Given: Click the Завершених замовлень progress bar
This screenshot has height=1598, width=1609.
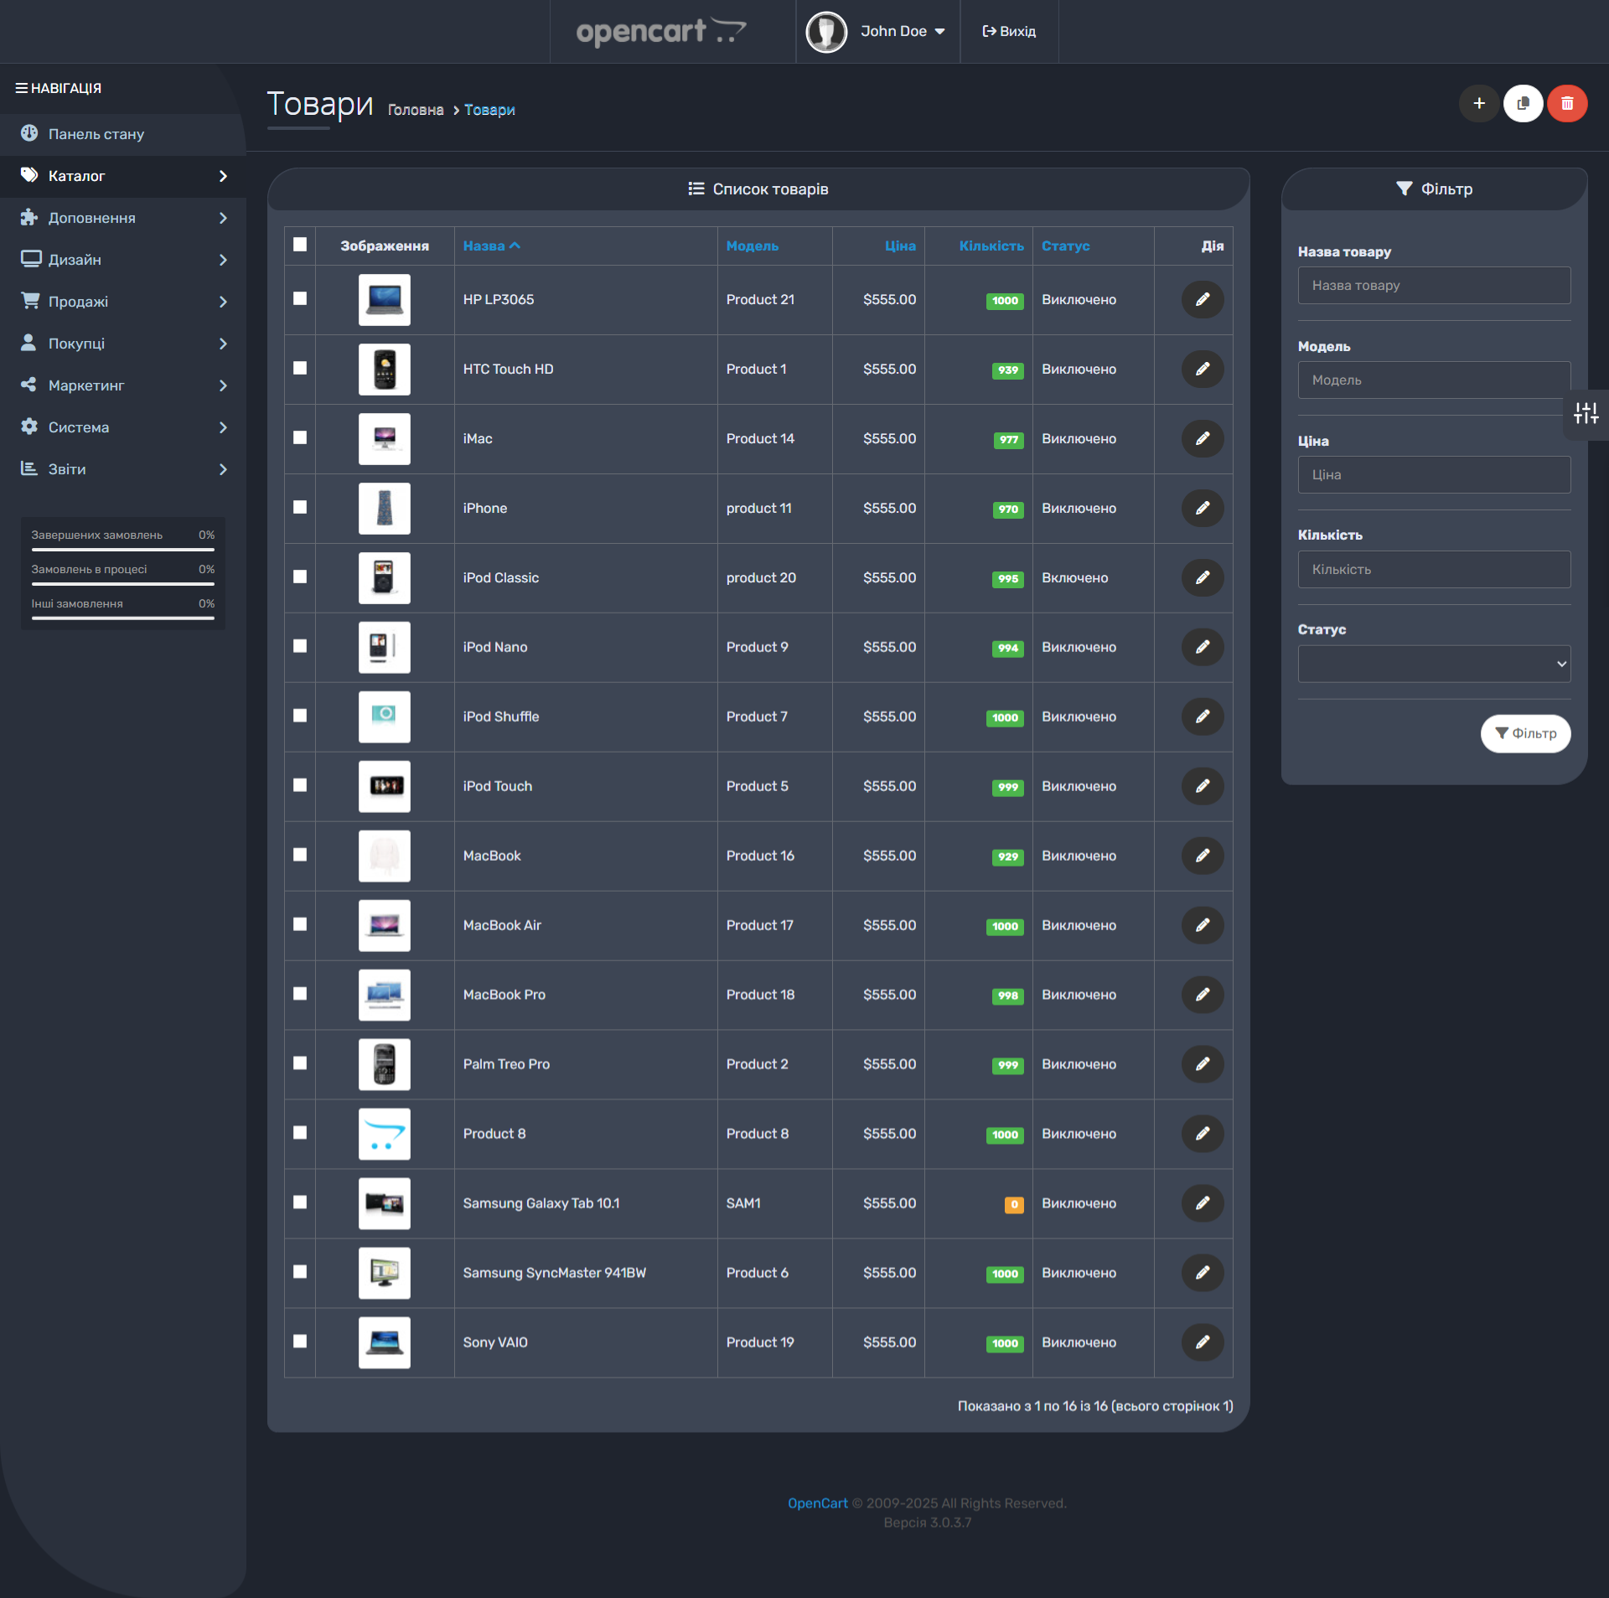Looking at the screenshot, I should [123, 550].
